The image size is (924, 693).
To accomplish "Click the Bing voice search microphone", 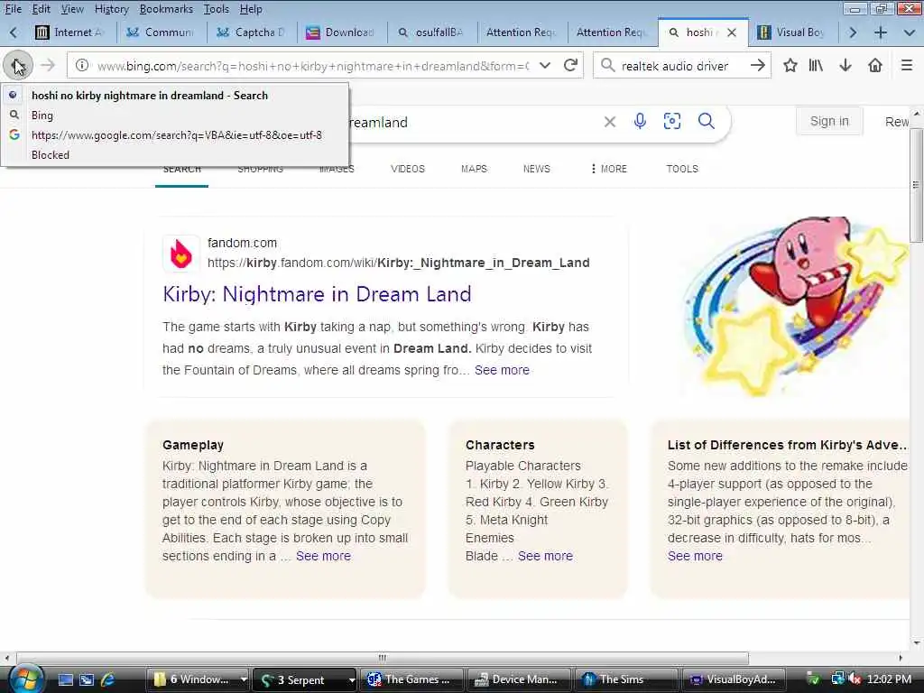I will 640,122.
